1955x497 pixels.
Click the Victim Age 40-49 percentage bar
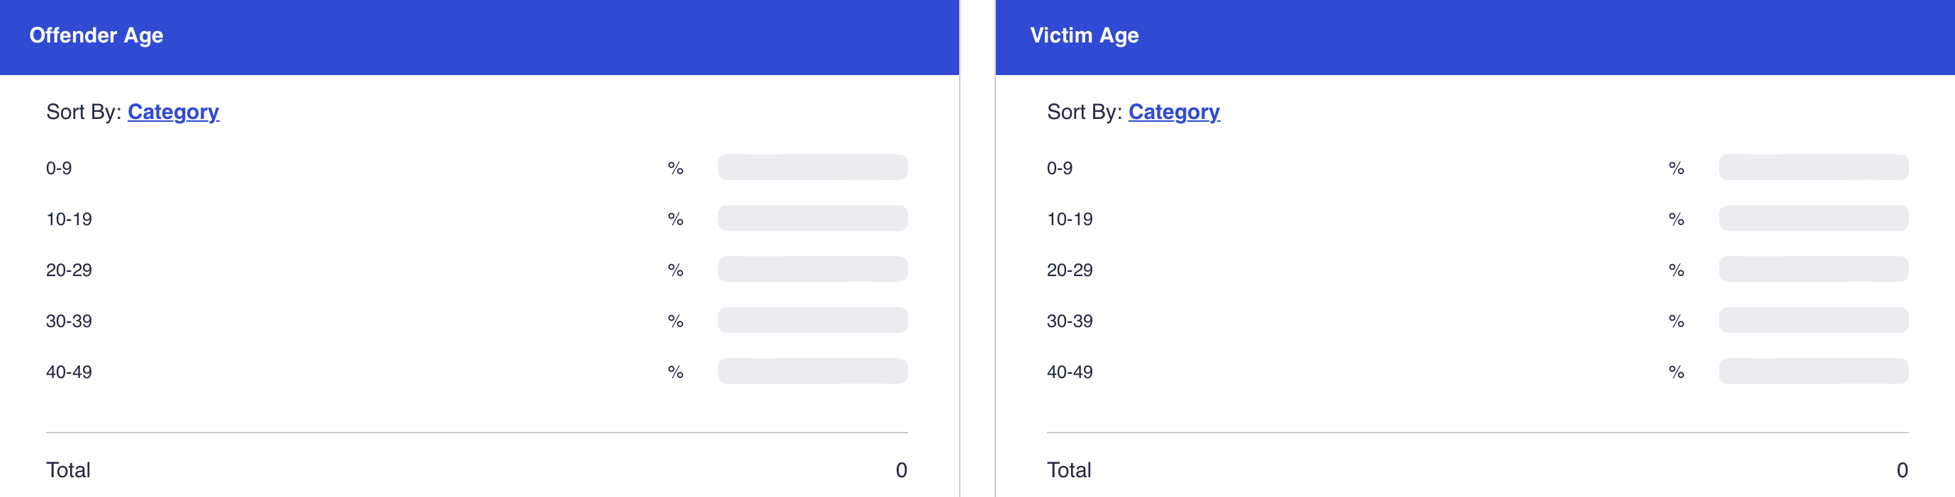[x=1813, y=371]
